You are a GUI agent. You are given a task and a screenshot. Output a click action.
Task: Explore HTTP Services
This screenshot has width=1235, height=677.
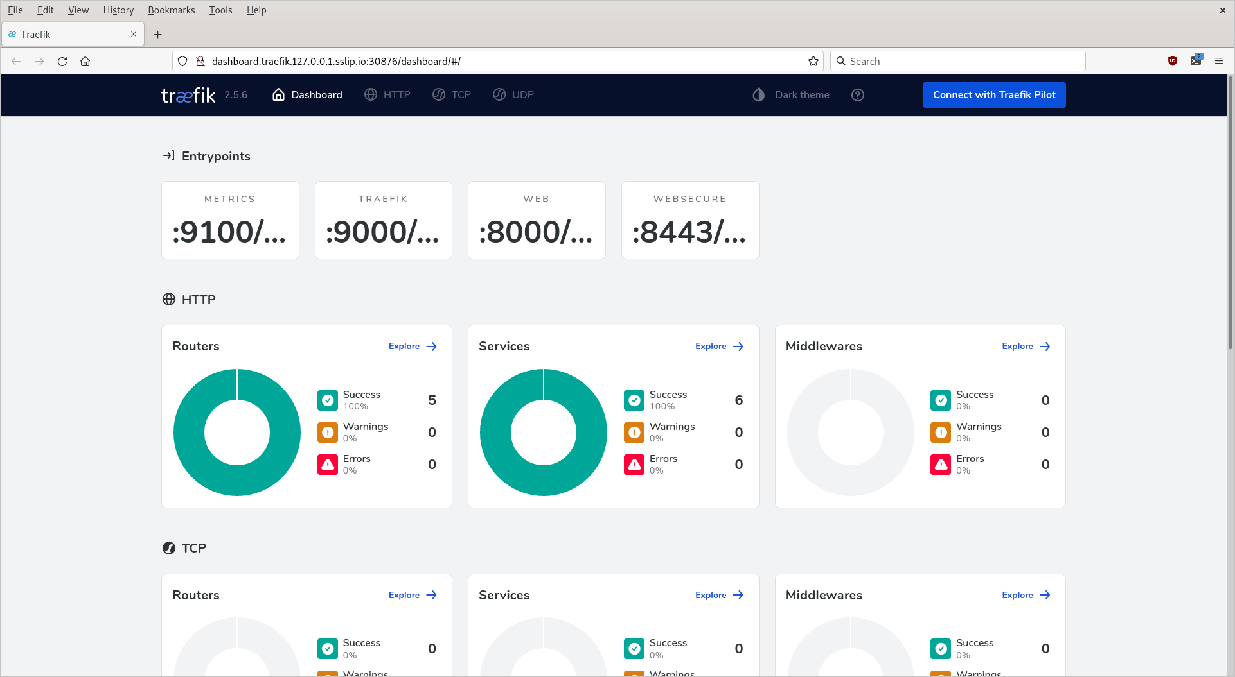click(x=720, y=347)
